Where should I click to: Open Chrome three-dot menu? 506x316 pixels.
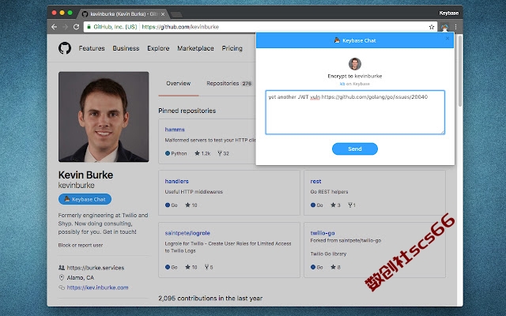(x=455, y=27)
